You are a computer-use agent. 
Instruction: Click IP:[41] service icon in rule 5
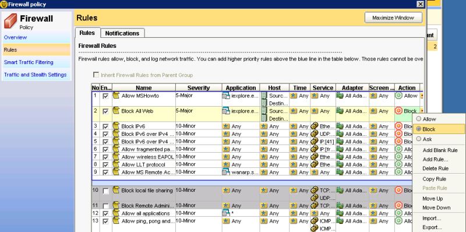[x=315, y=141]
